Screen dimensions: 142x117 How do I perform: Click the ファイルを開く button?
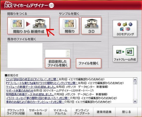(x=88, y=63)
